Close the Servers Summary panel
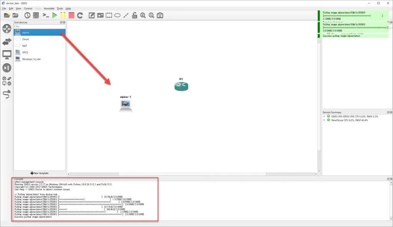Screen dimensions: 393x227 (x=391, y=112)
